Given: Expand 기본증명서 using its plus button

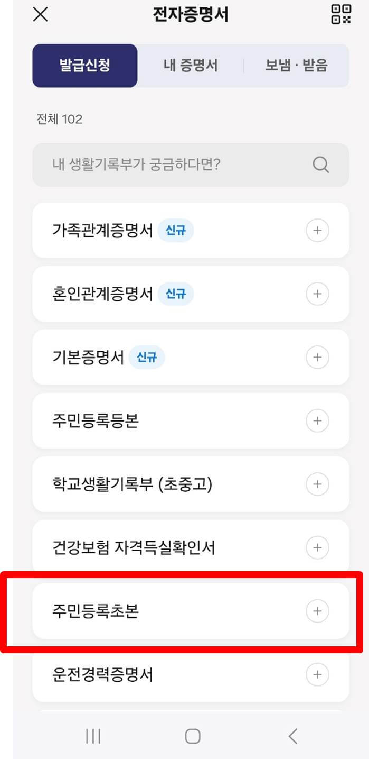Looking at the screenshot, I should [317, 357].
